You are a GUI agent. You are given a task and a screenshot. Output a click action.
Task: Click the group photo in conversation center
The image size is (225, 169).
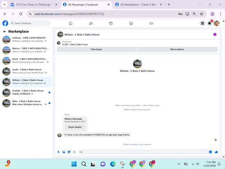click(137, 64)
